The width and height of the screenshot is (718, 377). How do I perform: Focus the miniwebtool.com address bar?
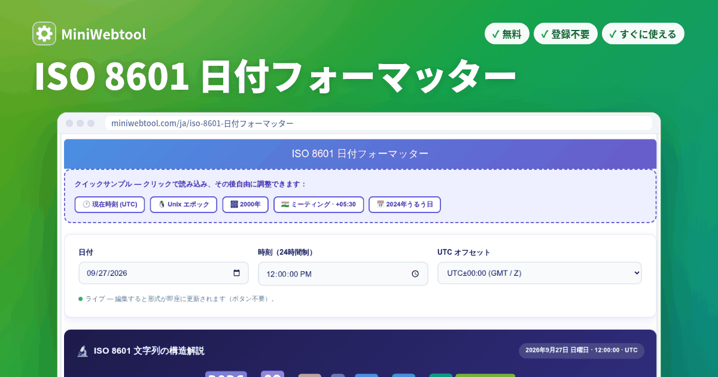378,123
